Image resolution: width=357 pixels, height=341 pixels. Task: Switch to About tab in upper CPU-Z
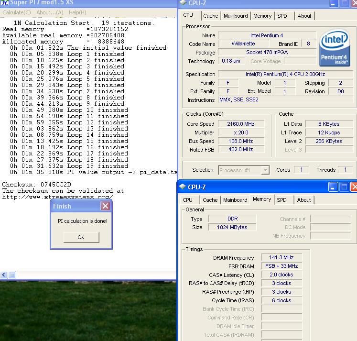coord(304,16)
